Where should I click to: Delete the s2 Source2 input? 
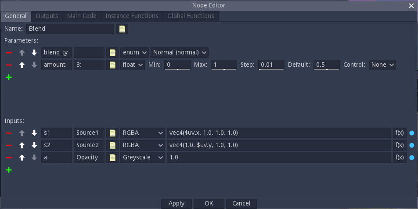click(8, 145)
